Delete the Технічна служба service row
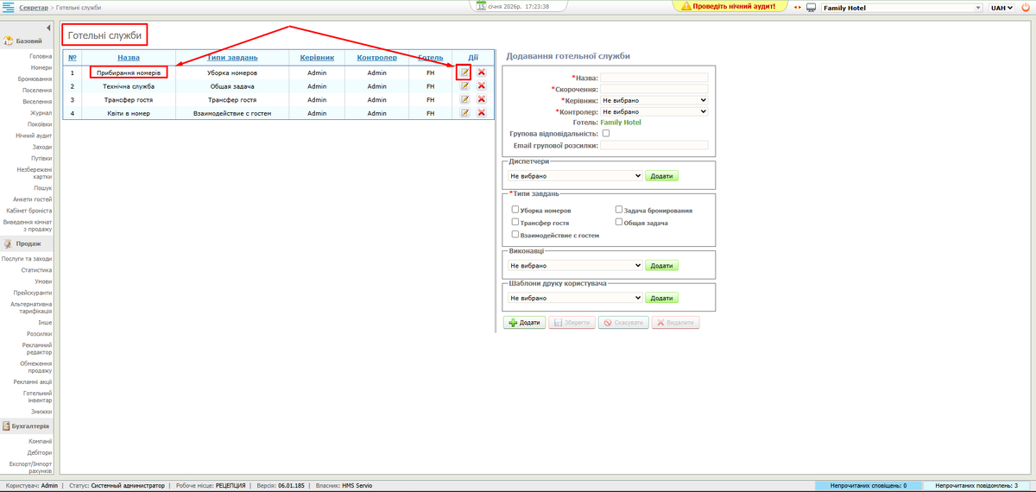Viewport: 1036px width, 492px height. [x=481, y=86]
